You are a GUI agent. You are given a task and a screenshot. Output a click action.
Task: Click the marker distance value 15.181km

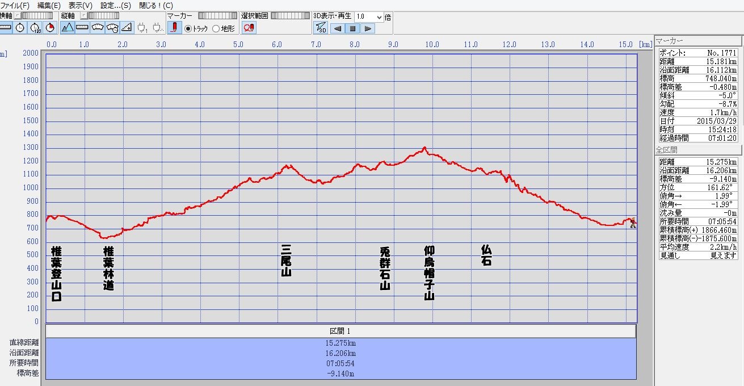click(x=721, y=61)
